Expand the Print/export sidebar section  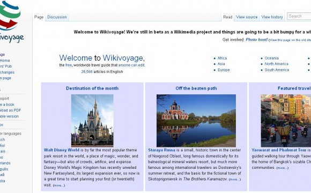click(4, 99)
